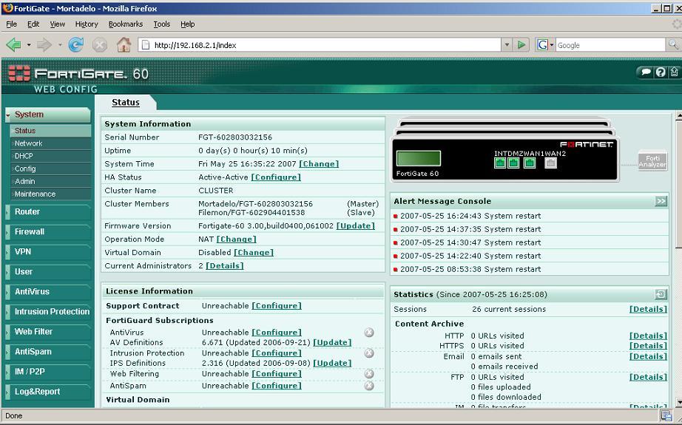Expand the VPN menu section
Viewport: 682px width, 425px height.
click(x=48, y=251)
